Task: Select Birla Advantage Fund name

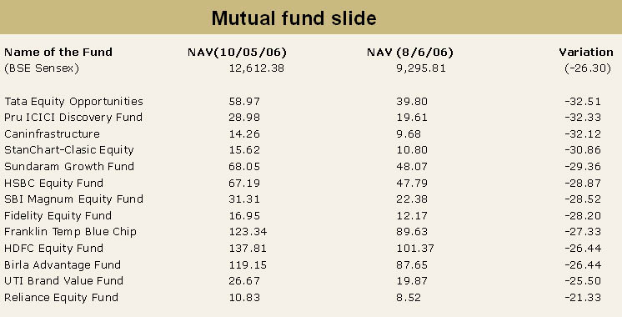Action: coord(63,264)
